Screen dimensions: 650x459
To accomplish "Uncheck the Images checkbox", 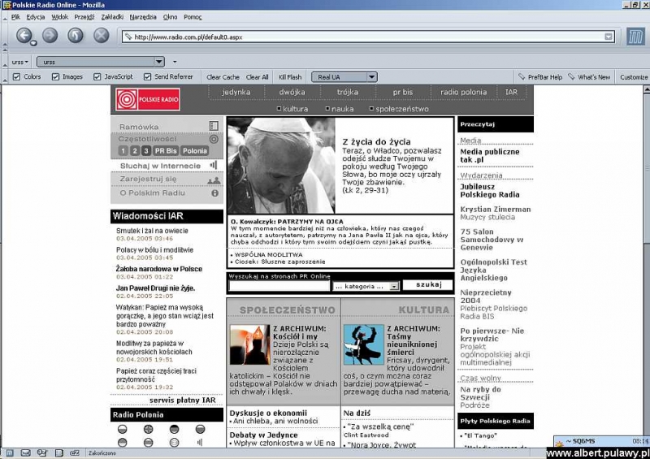I will click(56, 77).
